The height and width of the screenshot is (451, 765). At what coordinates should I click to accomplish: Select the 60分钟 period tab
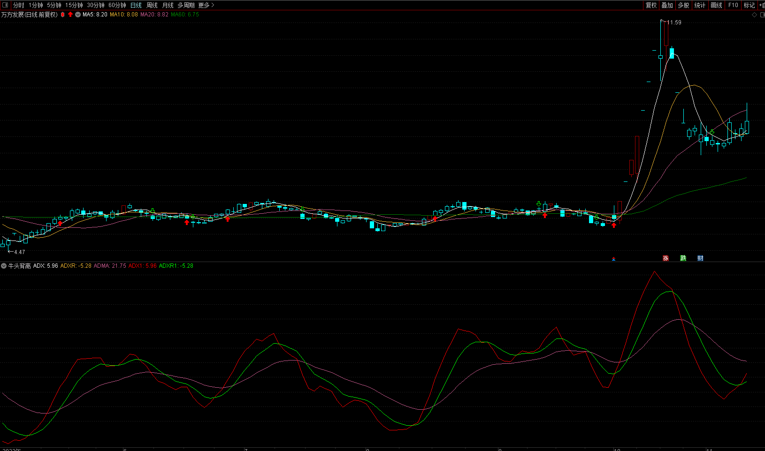tap(117, 5)
